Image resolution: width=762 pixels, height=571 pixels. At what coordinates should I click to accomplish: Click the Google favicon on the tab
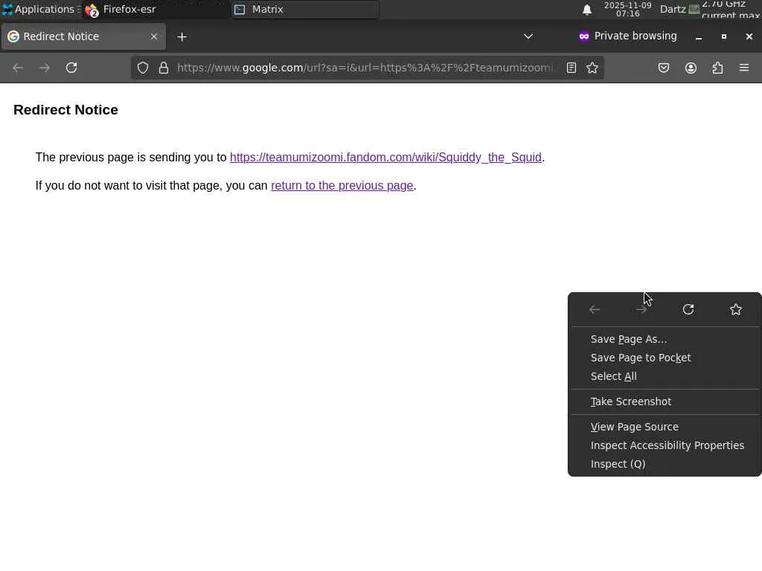tap(13, 36)
